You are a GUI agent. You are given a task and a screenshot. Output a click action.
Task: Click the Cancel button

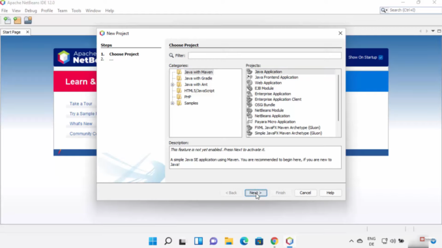tap(305, 193)
